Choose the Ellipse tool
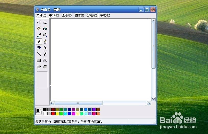This screenshot has width=208, height=134. (x=39, y=67)
